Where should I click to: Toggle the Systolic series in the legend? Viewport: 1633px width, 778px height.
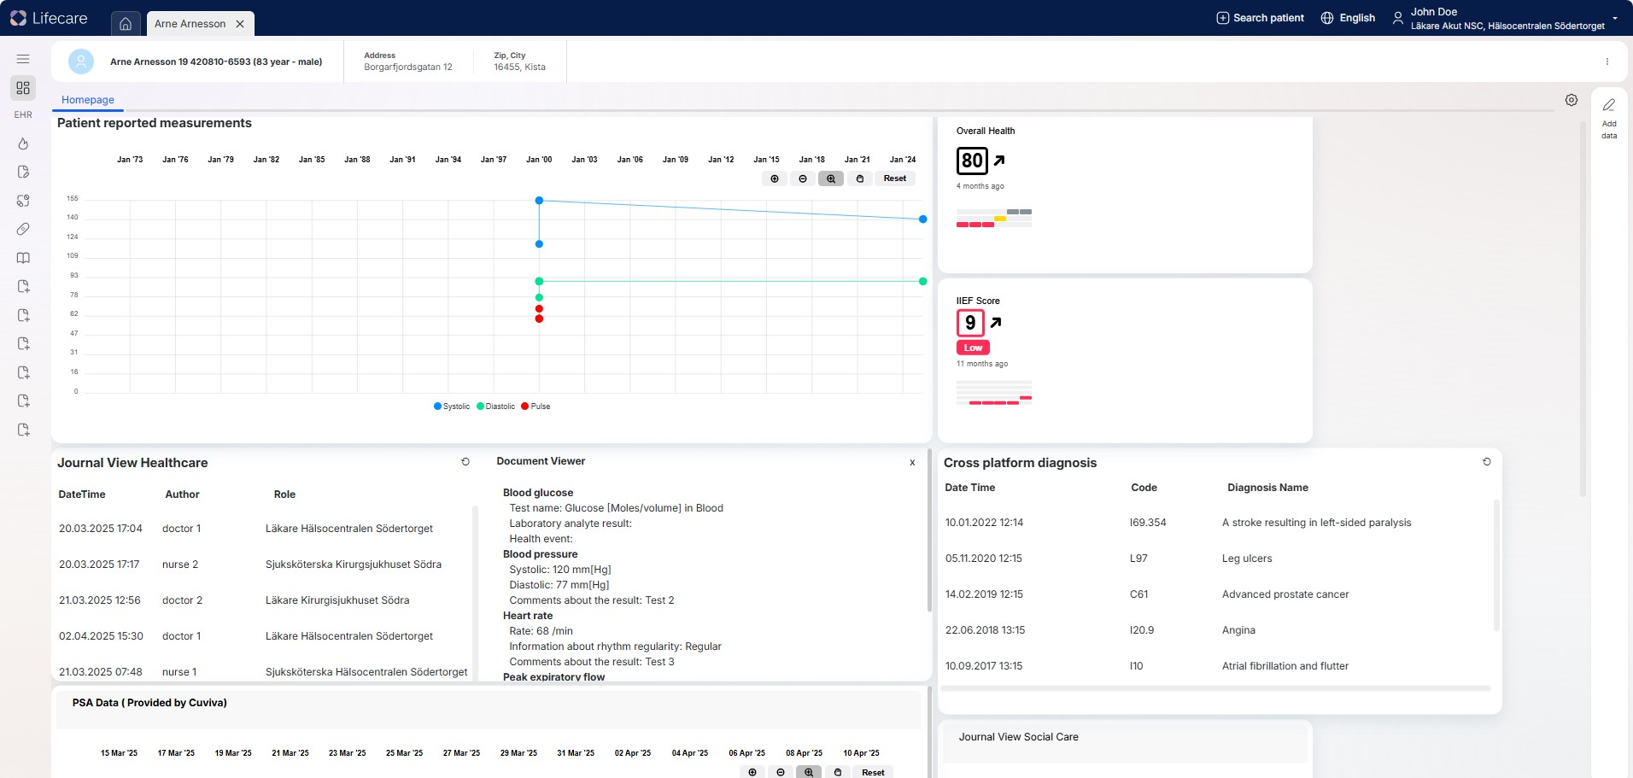tap(453, 407)
